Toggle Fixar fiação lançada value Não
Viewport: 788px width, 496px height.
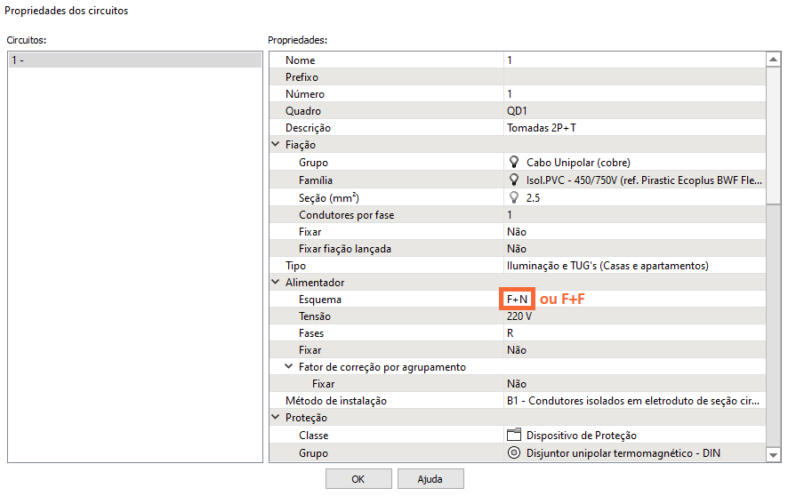(x=631, y=249)
